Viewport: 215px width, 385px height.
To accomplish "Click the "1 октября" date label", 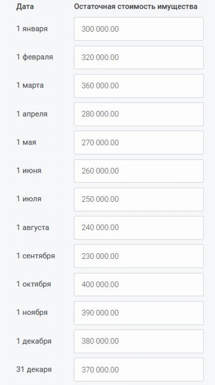I will [34, 284].
